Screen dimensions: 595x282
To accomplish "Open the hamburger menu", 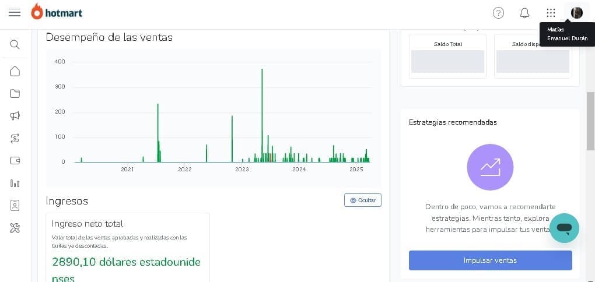I will pyautogui.click(x=15, y=13).
